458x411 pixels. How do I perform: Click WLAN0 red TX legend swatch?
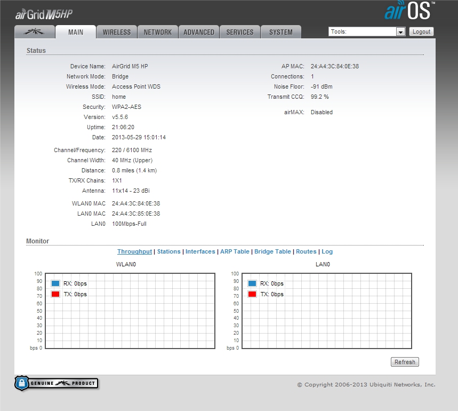tap(55, 294)
